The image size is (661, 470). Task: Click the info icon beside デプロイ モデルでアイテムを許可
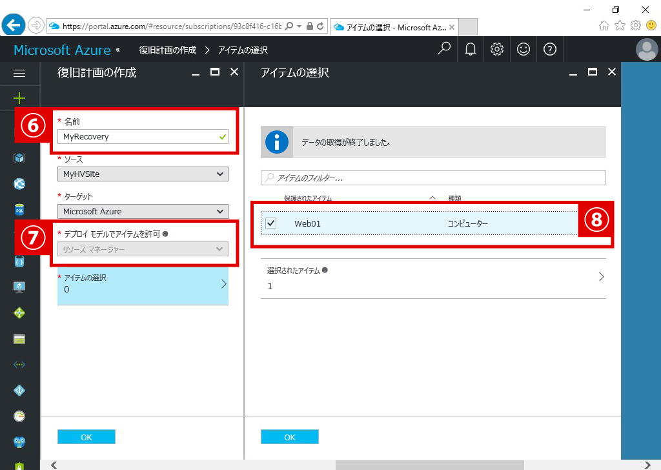[165, 234]
